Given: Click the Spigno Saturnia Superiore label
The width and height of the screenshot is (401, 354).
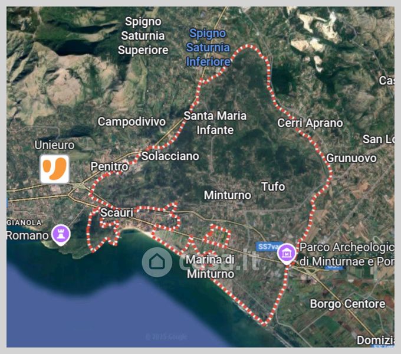Looking at the screenshot, I should click(143, 36).
